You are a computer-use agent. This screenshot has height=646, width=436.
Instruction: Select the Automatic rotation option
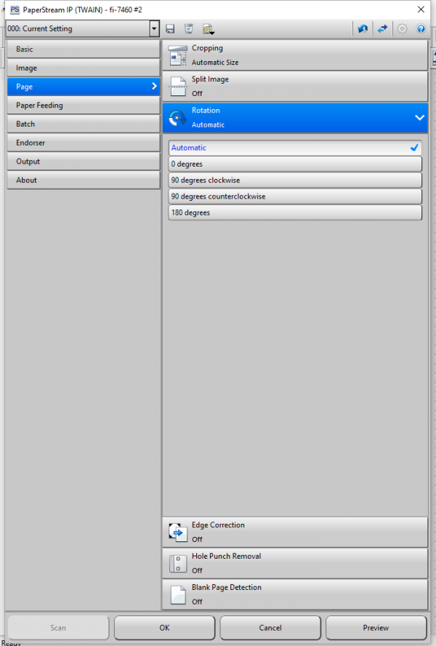tap(294, 148)
